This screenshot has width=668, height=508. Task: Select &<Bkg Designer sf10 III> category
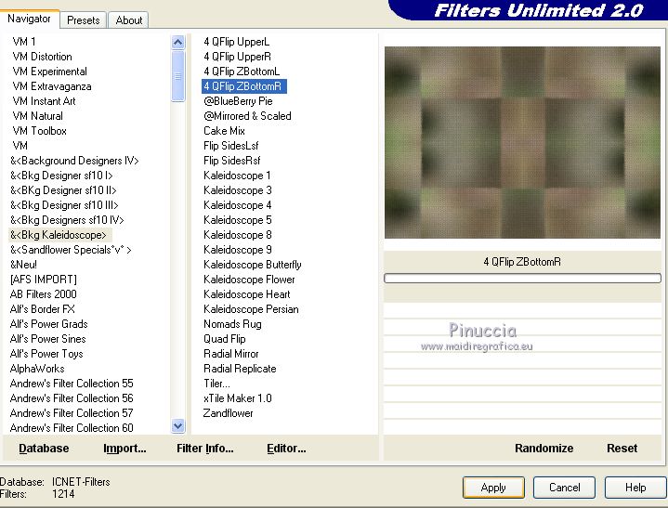point(64,205)
